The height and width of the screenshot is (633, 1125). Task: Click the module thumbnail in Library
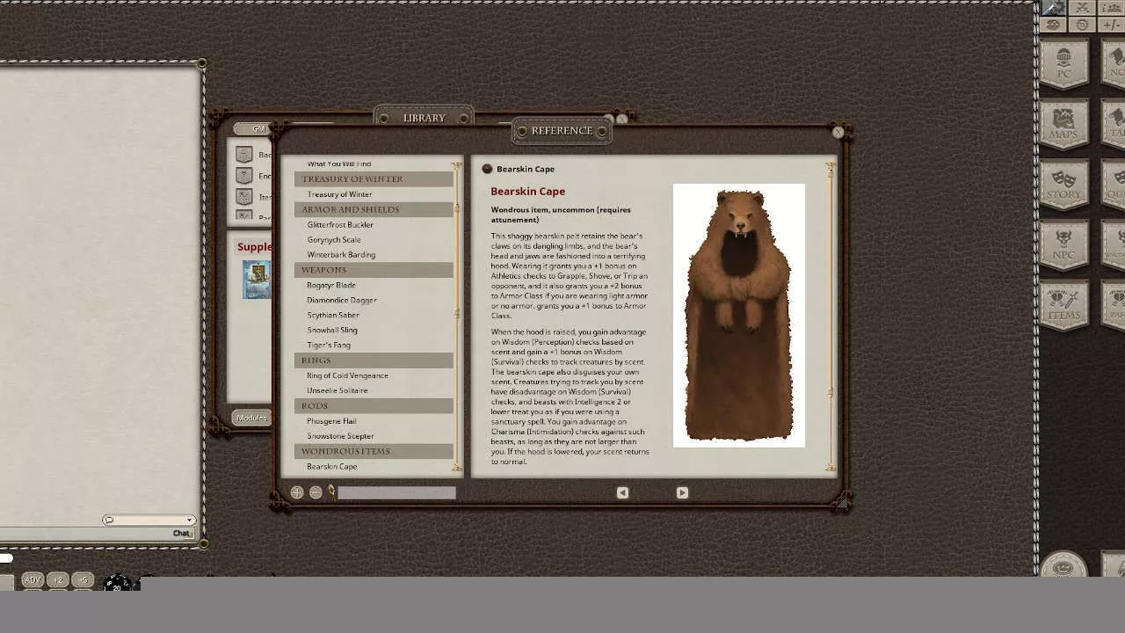point(257,280)
